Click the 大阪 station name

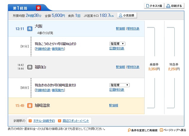[39, 26]
